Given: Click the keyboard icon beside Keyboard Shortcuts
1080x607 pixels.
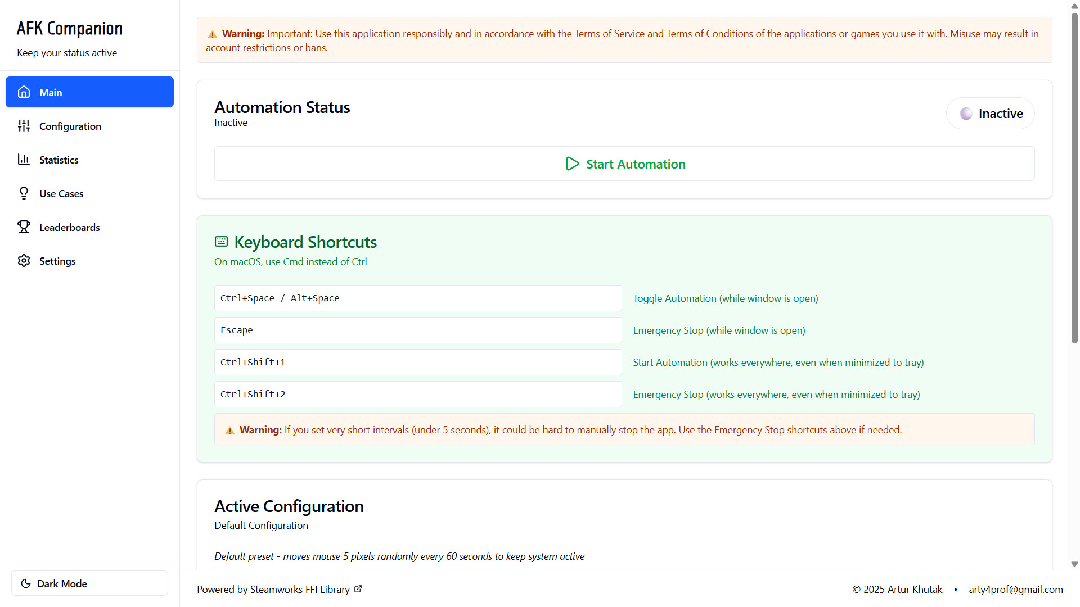Looking at the screenshot, I should point(221,242).
